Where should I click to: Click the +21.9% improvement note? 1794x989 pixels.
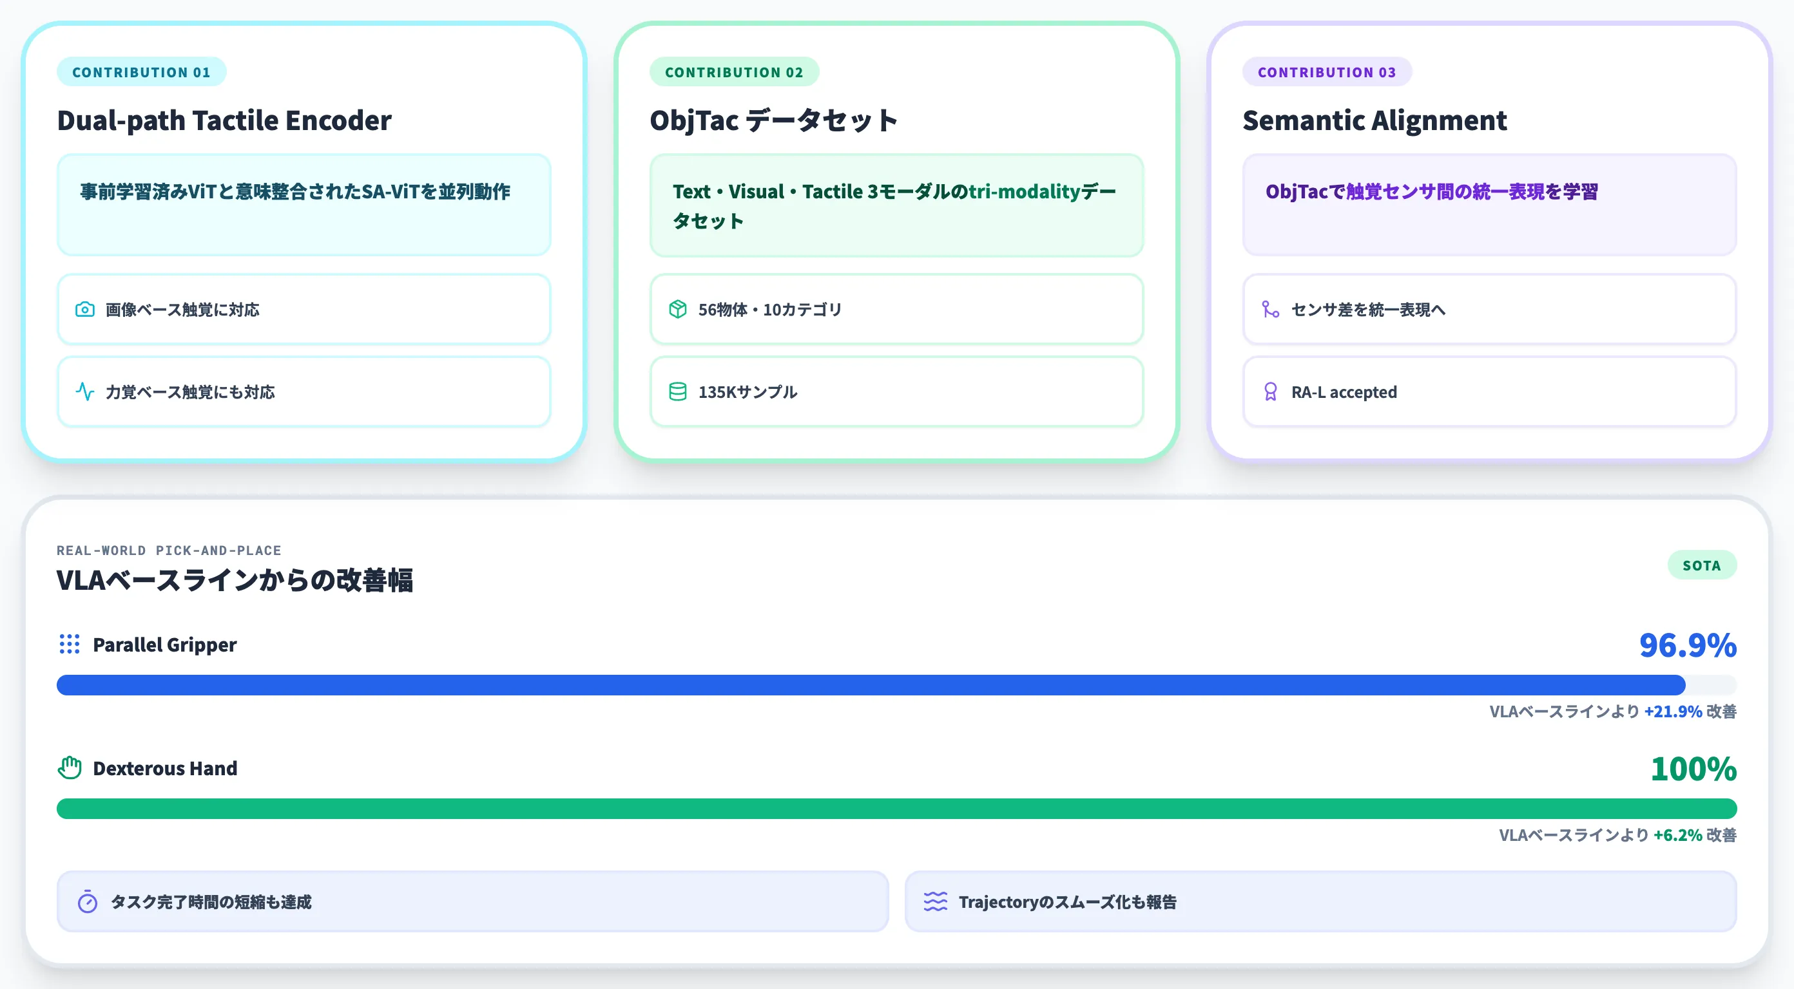point(1613,711)
